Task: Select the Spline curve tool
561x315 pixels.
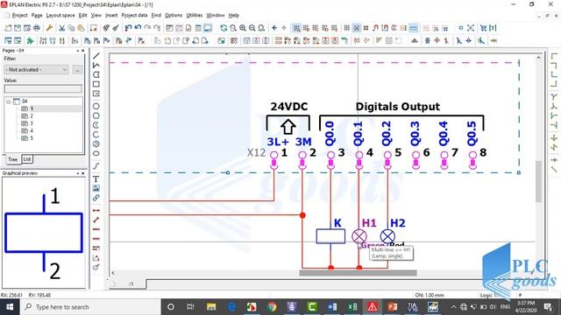Action: (x=96, y=166)
